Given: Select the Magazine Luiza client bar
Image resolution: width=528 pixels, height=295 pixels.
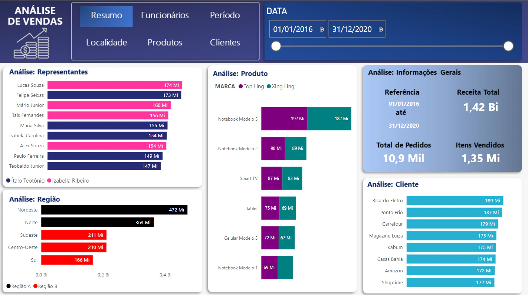Looking at the screenshot, I should coord(451,236).
